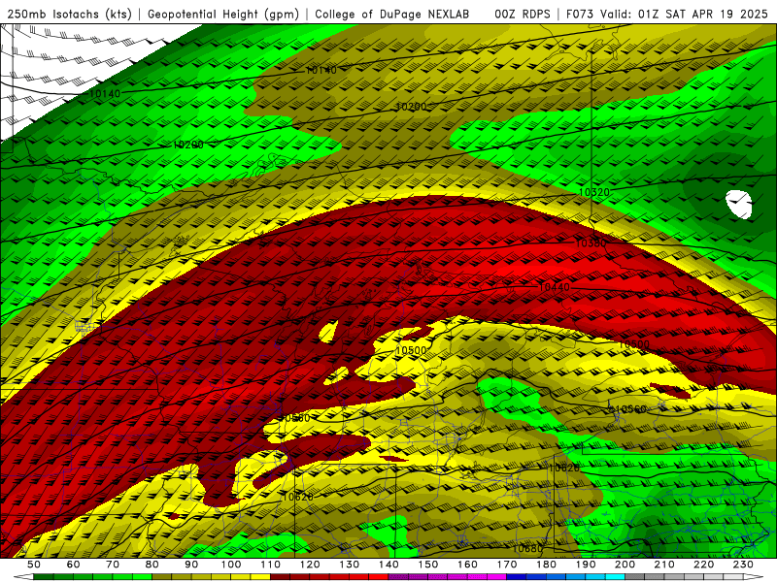Click the '170' value on the color scale
The image size is (777, 582).
(506, 565)
